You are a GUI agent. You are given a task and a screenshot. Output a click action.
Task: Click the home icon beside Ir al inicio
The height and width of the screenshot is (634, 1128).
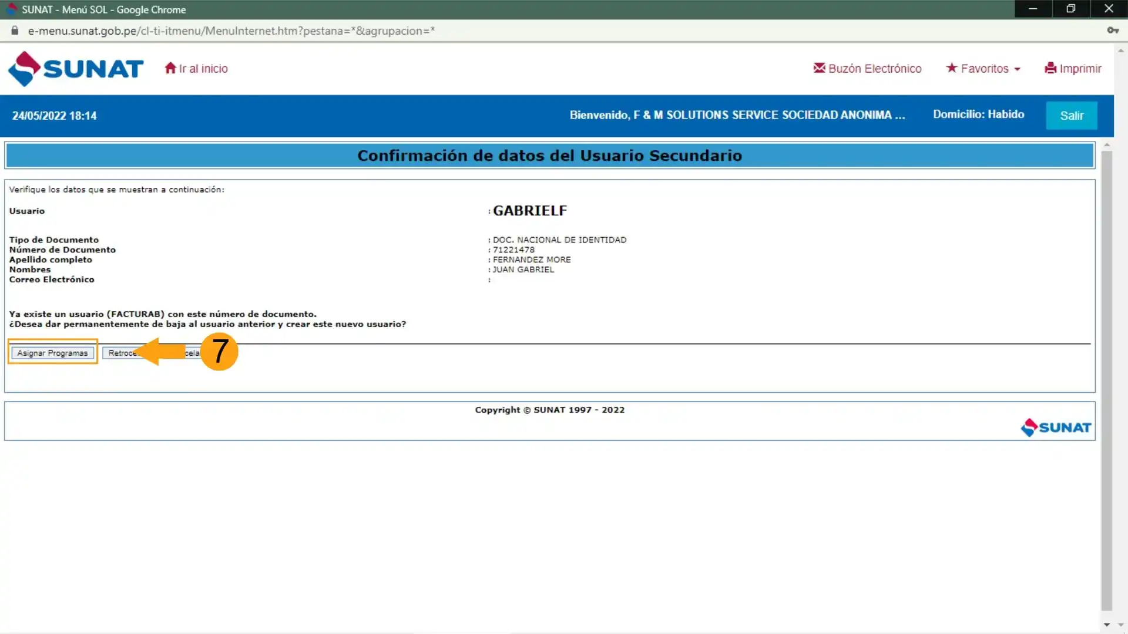point(170,68)
